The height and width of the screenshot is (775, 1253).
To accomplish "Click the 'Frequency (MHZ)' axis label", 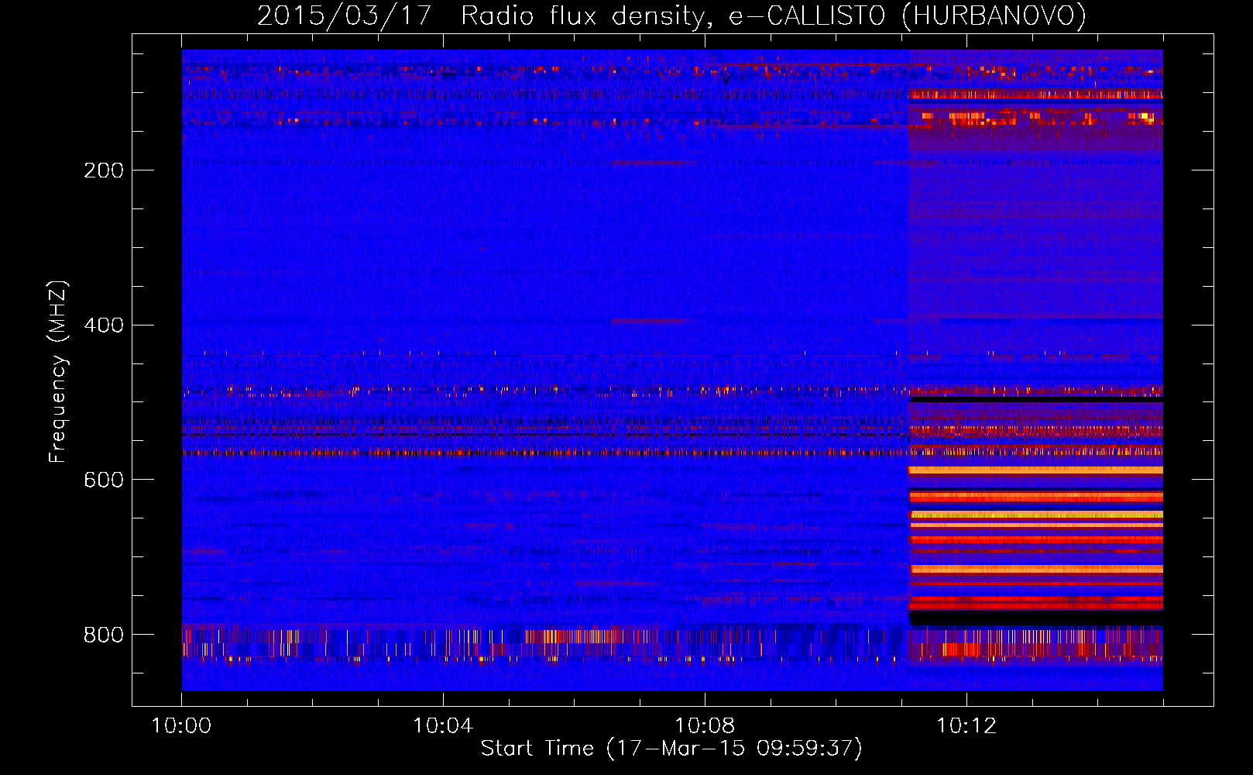I will pos(58,372).
